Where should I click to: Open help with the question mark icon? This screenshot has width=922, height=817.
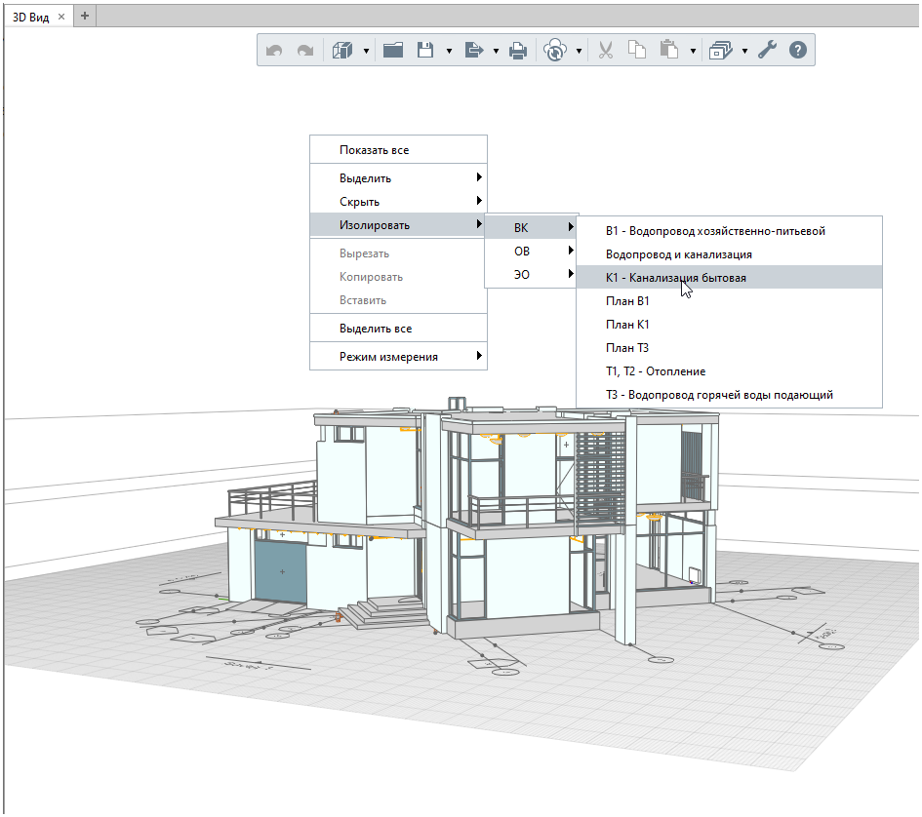(797, 51)
